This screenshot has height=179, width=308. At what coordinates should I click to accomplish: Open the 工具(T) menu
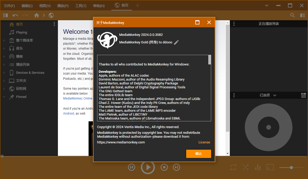[x=81, y=6]
